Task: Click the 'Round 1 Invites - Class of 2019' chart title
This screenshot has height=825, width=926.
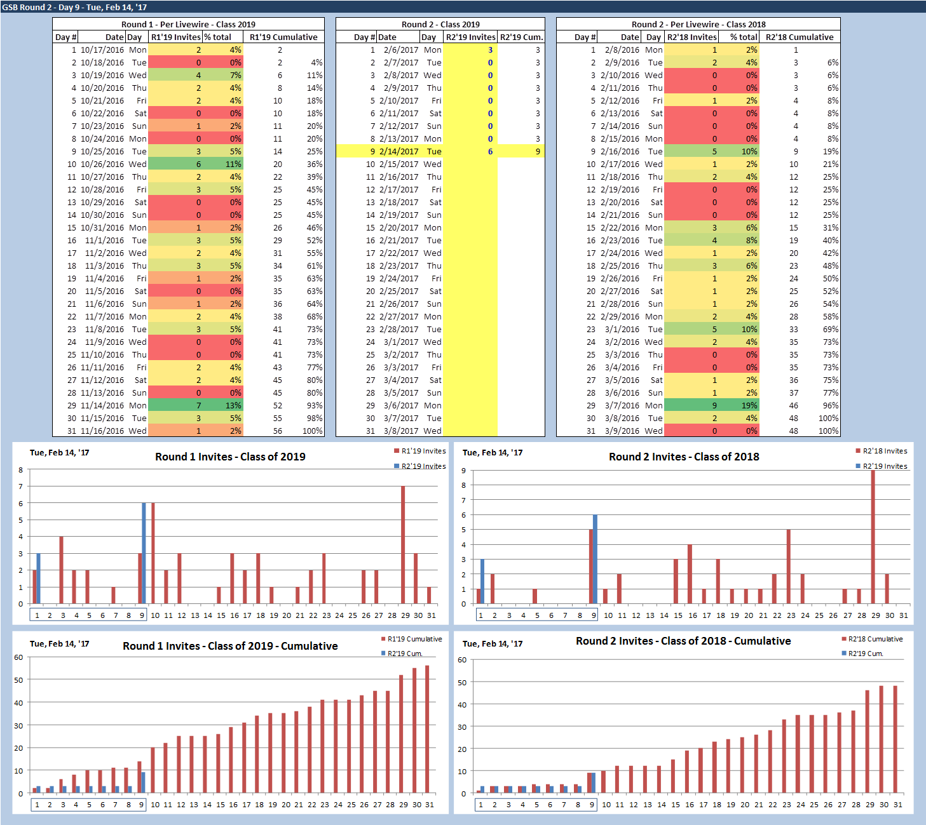Action: pos(230,457)
